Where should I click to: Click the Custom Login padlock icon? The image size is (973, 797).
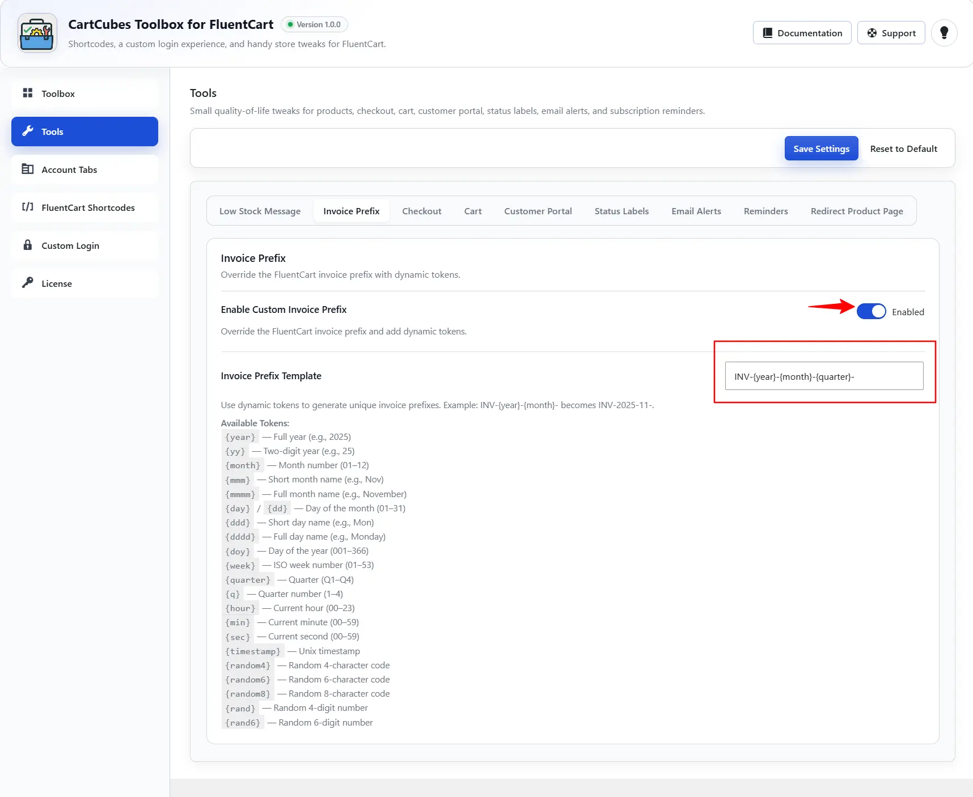[x=27, y=245]
